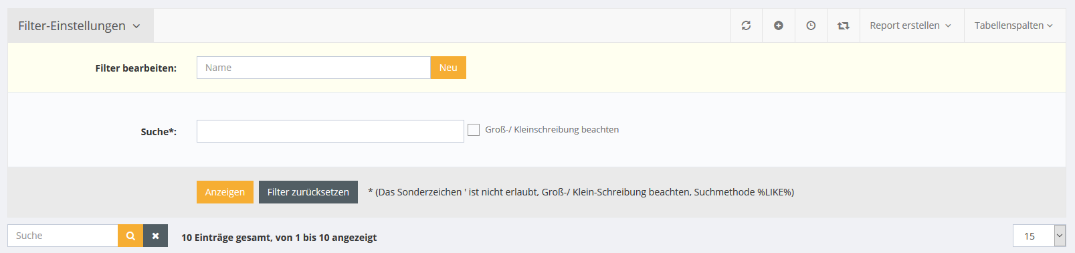The width and height of the screenshot is (1075, 253).
Task: Click Filter zurücksetzen button
Action: coord(308,192)
